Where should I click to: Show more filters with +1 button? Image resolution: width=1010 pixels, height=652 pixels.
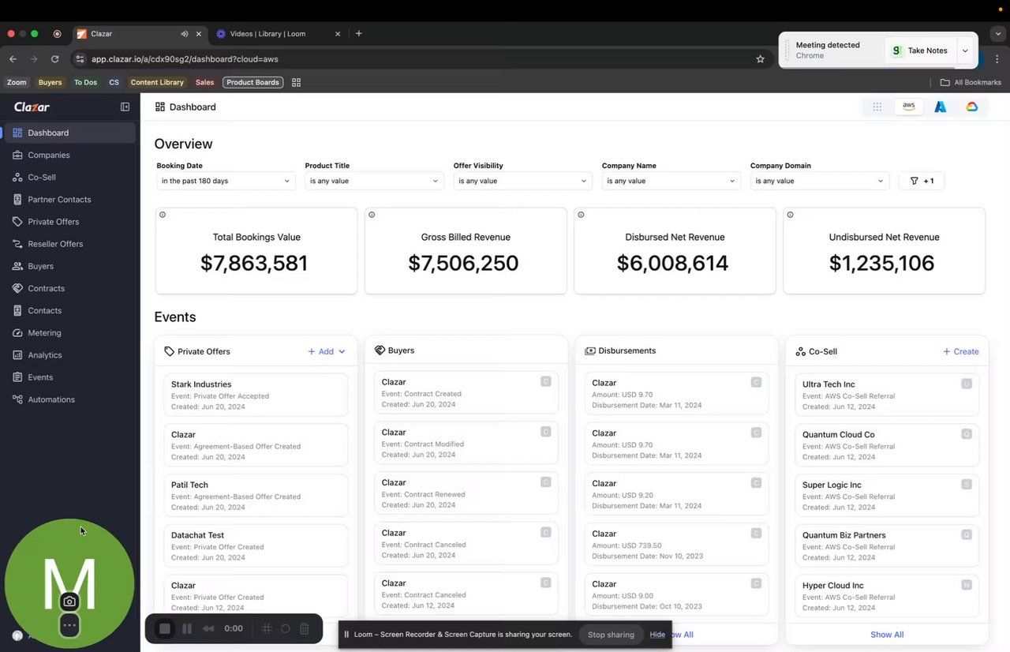(922, 181)
